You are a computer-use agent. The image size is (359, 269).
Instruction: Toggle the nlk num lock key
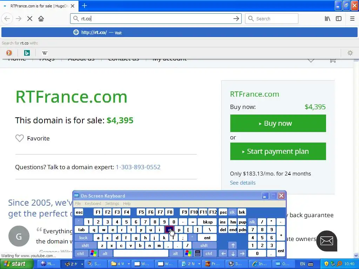[252, 222]
